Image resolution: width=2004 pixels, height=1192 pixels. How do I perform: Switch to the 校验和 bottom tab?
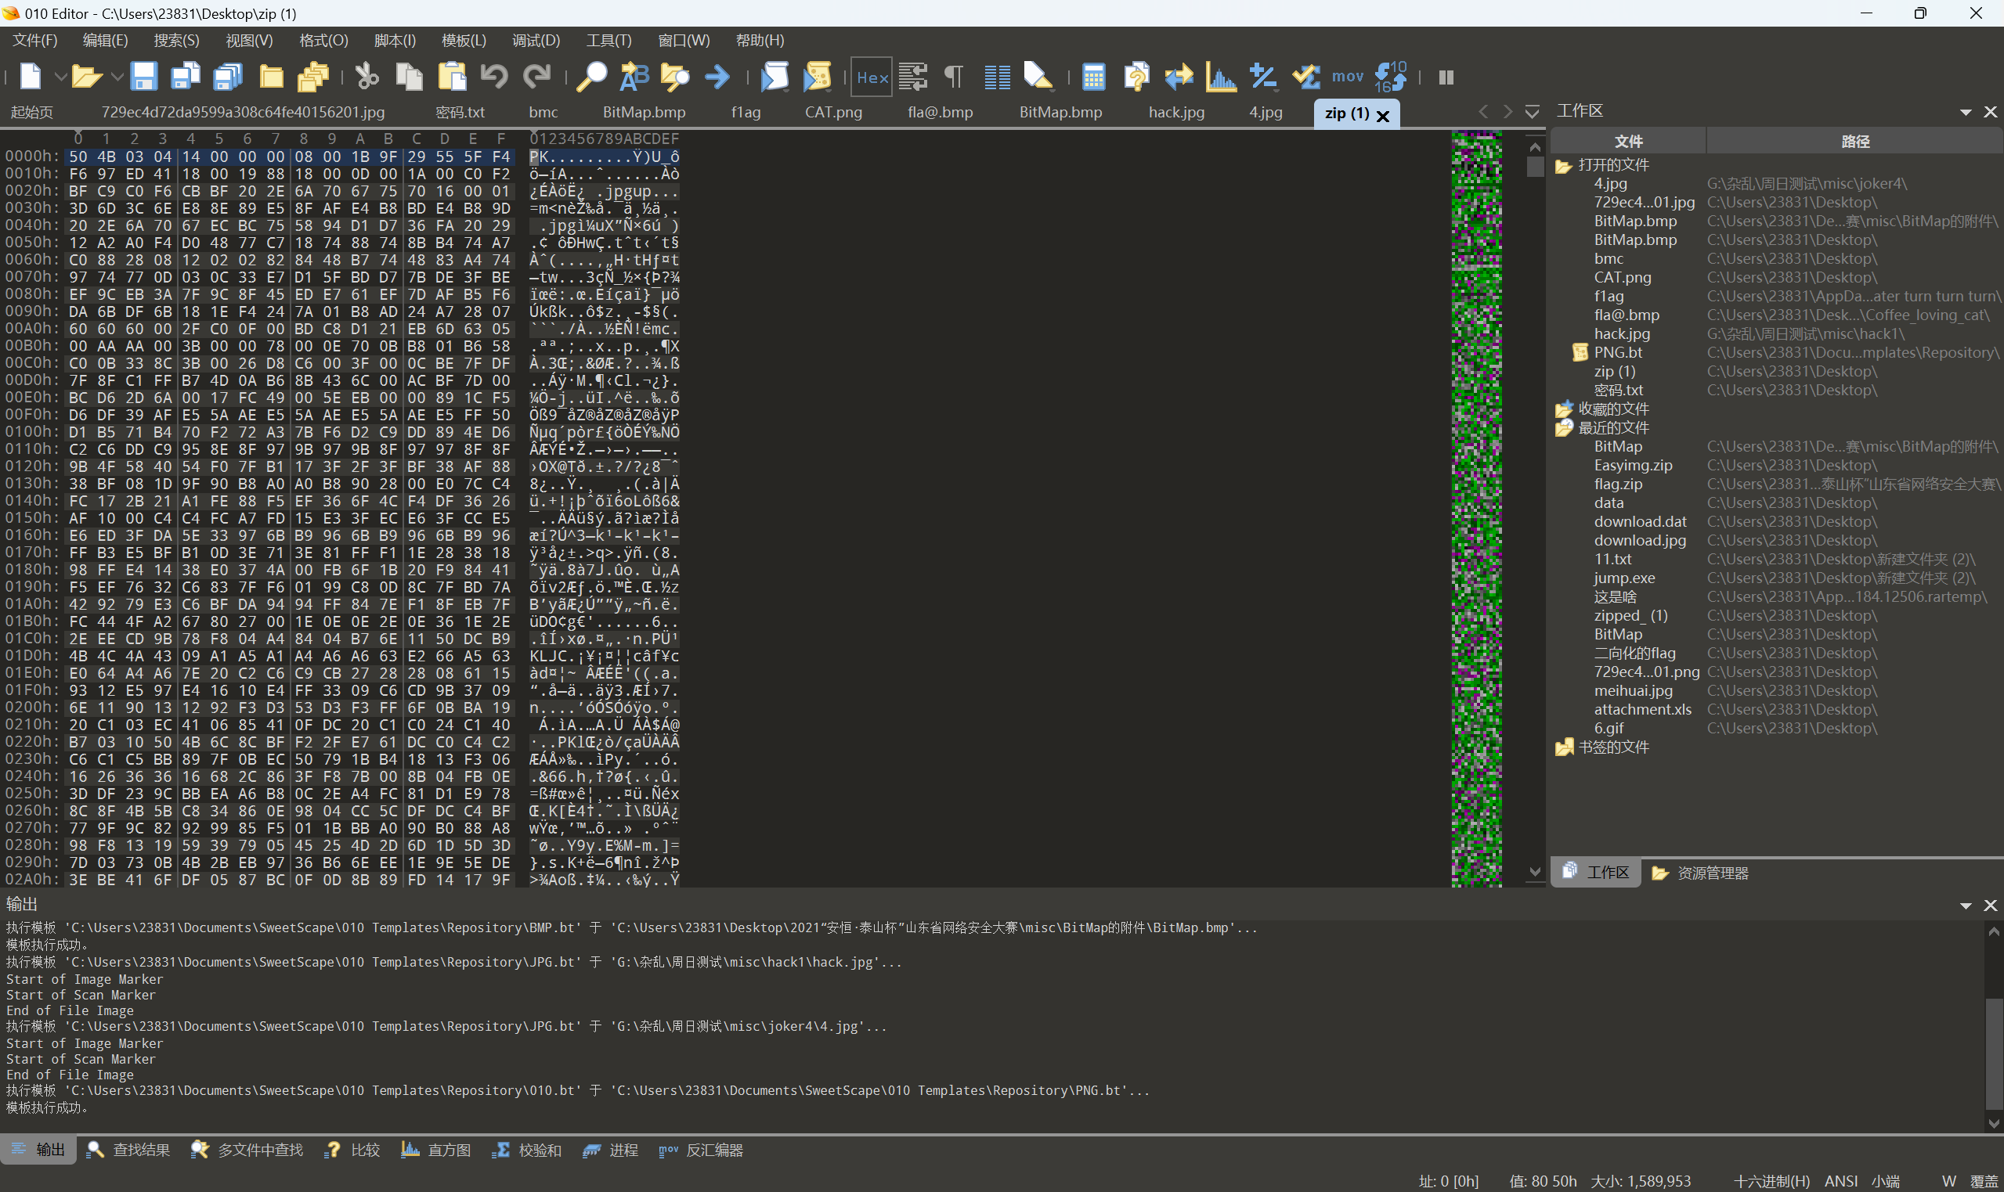526,1151
